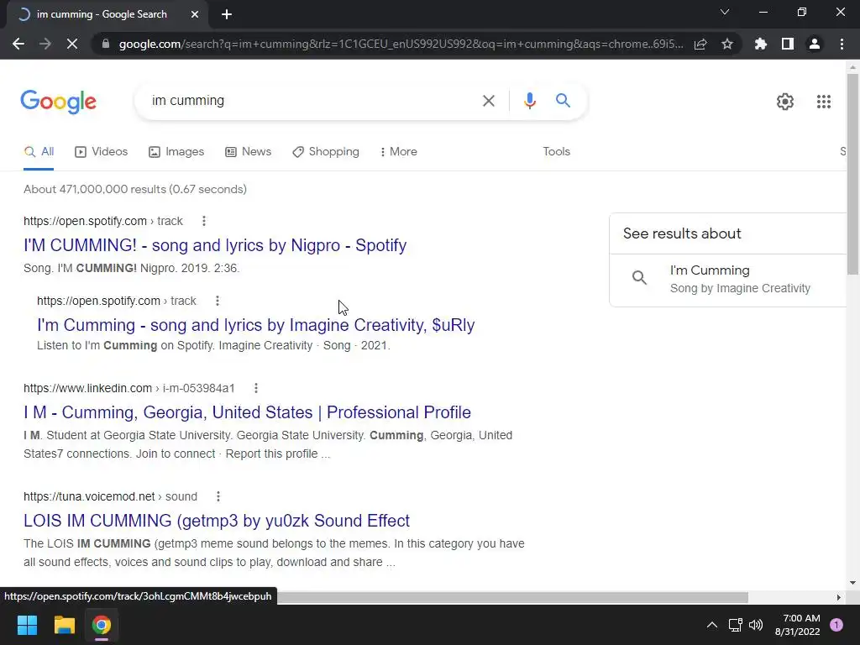
Task: Click the Google logo
Action: tap(59, 102)
